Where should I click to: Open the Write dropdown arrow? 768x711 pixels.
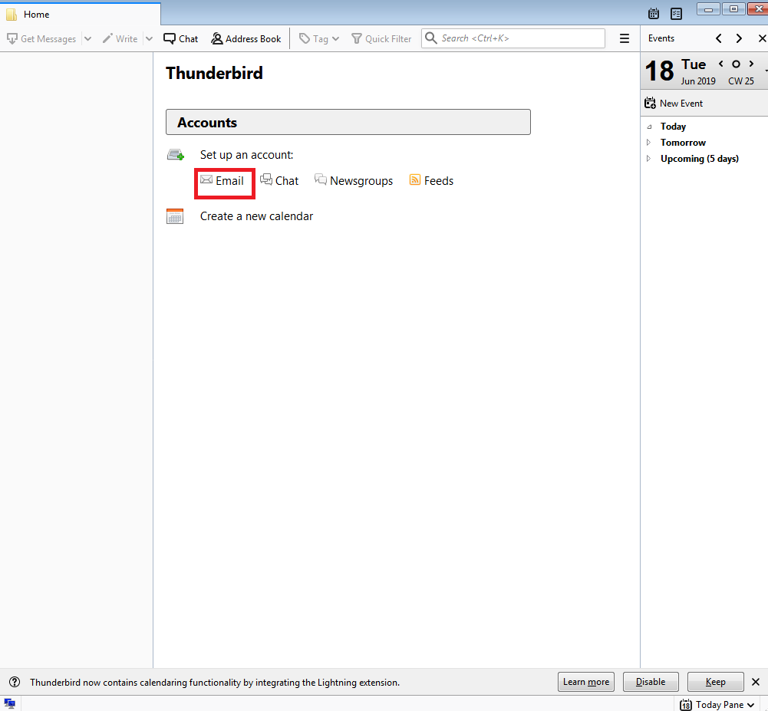(x=149, y=38)
